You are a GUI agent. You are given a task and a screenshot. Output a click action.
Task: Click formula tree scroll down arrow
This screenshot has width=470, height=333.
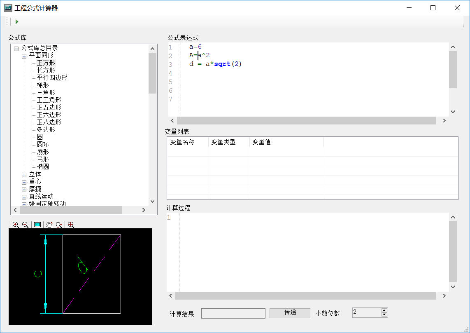click(152, 201)
